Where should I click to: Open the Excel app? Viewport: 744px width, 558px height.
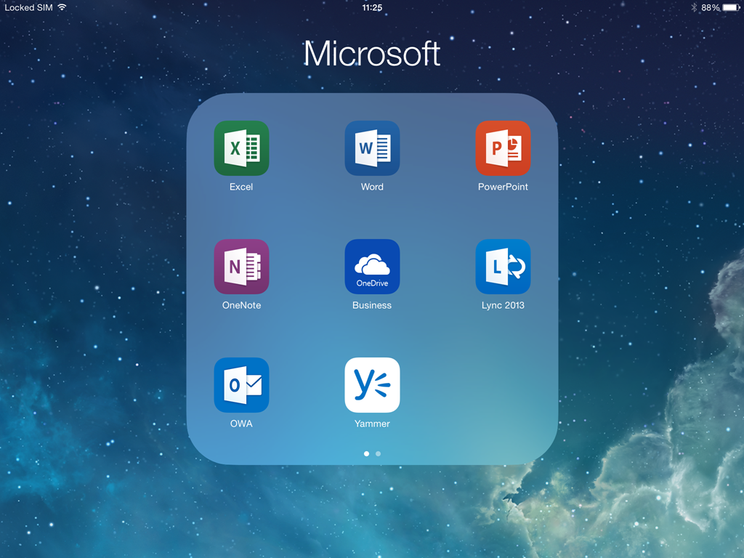coord(241,148)
